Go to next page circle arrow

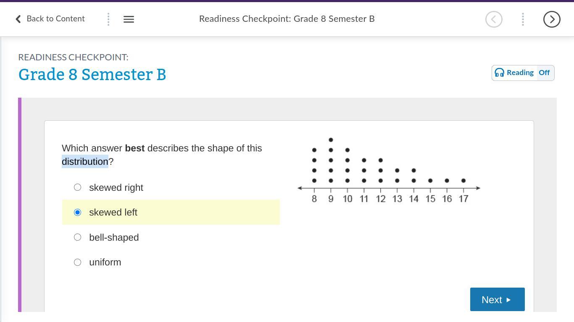pyautogui.click(x=552, y=19)
